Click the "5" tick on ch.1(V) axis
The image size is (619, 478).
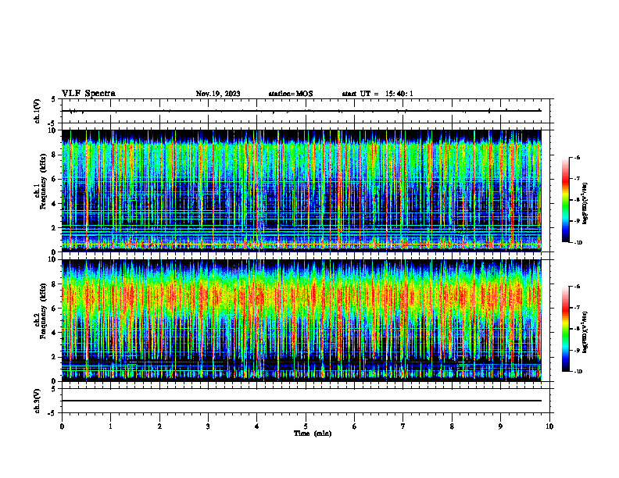(54, 99)
